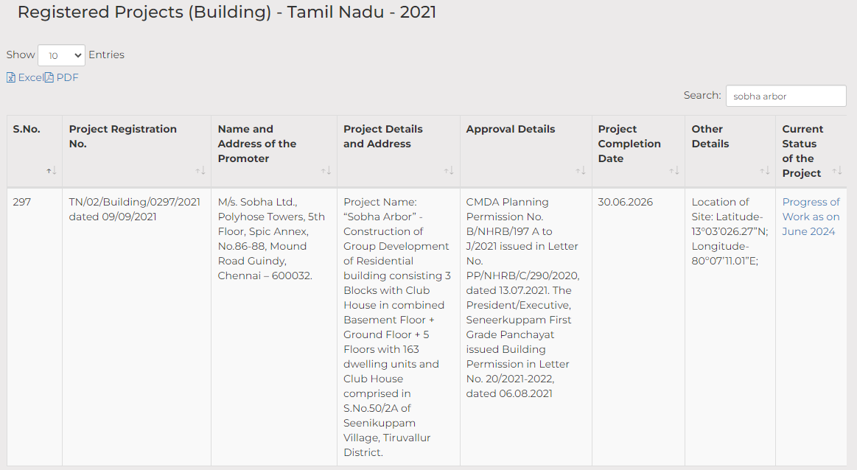Sort the Project Details and Address column
The width and height of the screenshot is (857, 470).
448,170
